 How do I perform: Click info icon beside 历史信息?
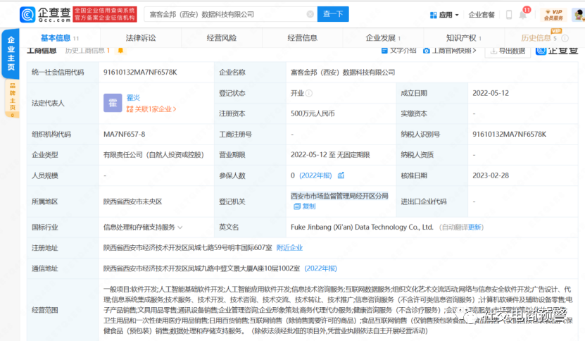click(x=565, y=38)
